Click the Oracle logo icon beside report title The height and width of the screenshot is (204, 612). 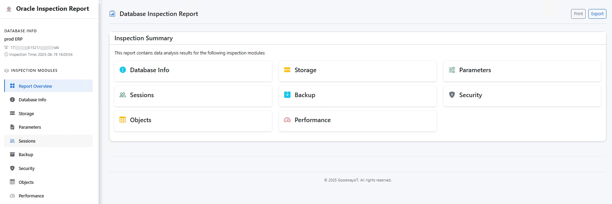pos(9,9)
